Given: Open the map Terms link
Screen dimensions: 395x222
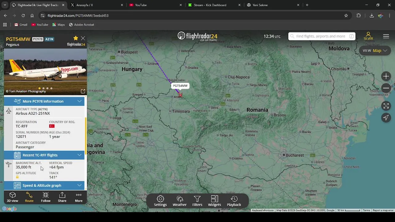Looking at the screenshot, I should pos(366,210).
